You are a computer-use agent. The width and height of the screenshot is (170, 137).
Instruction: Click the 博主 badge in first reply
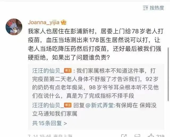point(68,71)
